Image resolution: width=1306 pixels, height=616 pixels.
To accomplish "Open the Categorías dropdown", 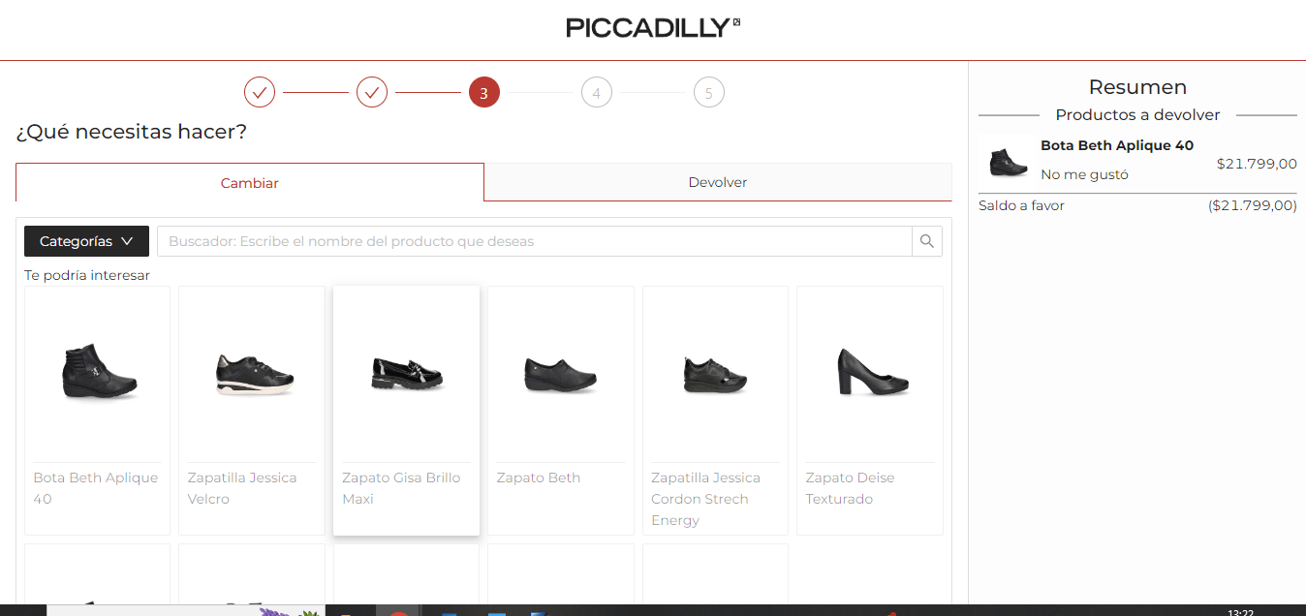I will pyautogui.click(x=86, y=241).
